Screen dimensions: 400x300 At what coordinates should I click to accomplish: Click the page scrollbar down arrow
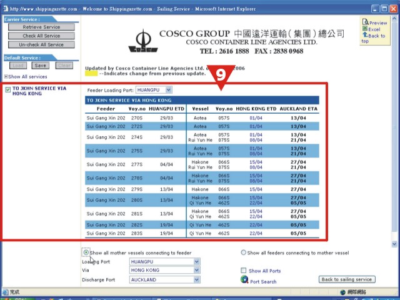[394, 244]
